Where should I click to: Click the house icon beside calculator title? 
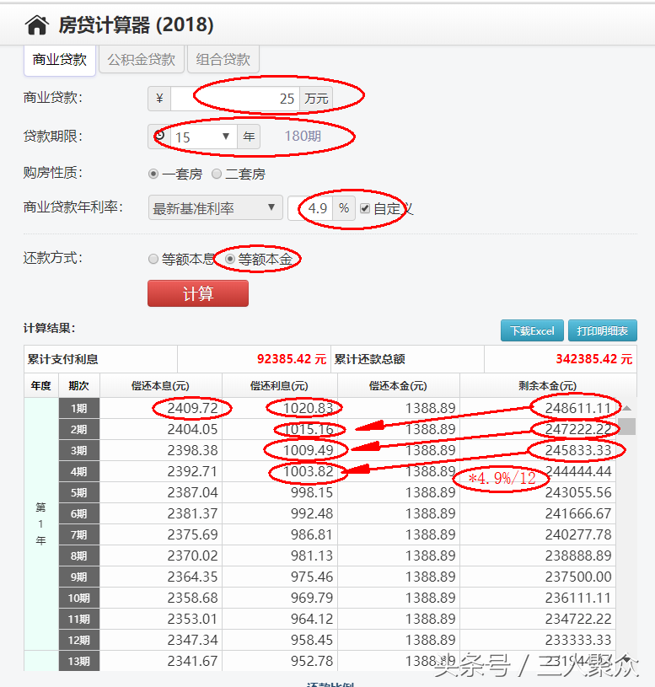[36, 24]
